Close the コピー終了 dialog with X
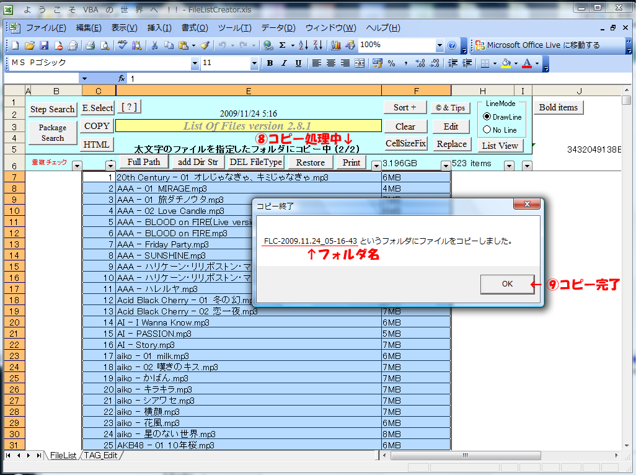Viewport: 636px width, 475px height. 527,204
